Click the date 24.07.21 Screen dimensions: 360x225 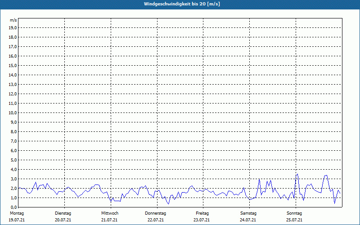point(248,220)
